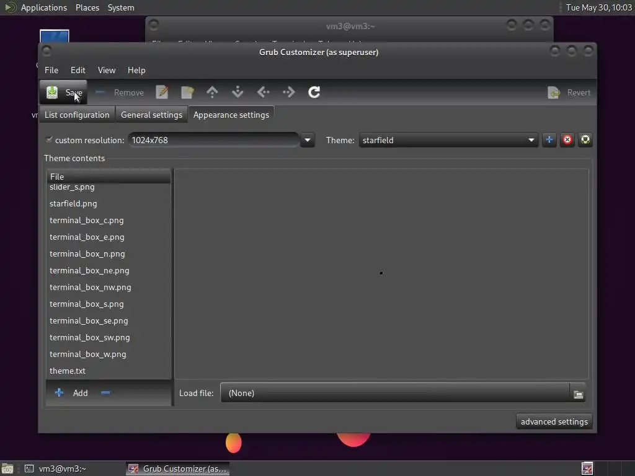Click the Grub Customizer window menu button
This screenshot has height=476, width=635.
[x=47, y=51]
